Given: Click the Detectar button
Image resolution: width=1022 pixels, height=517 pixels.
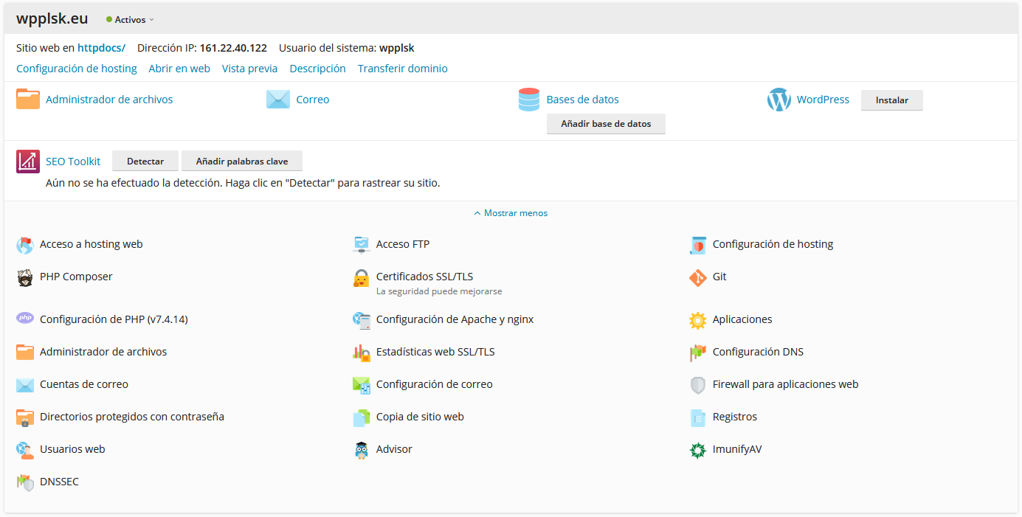Looking at the screenshot, I should point(145,161).
